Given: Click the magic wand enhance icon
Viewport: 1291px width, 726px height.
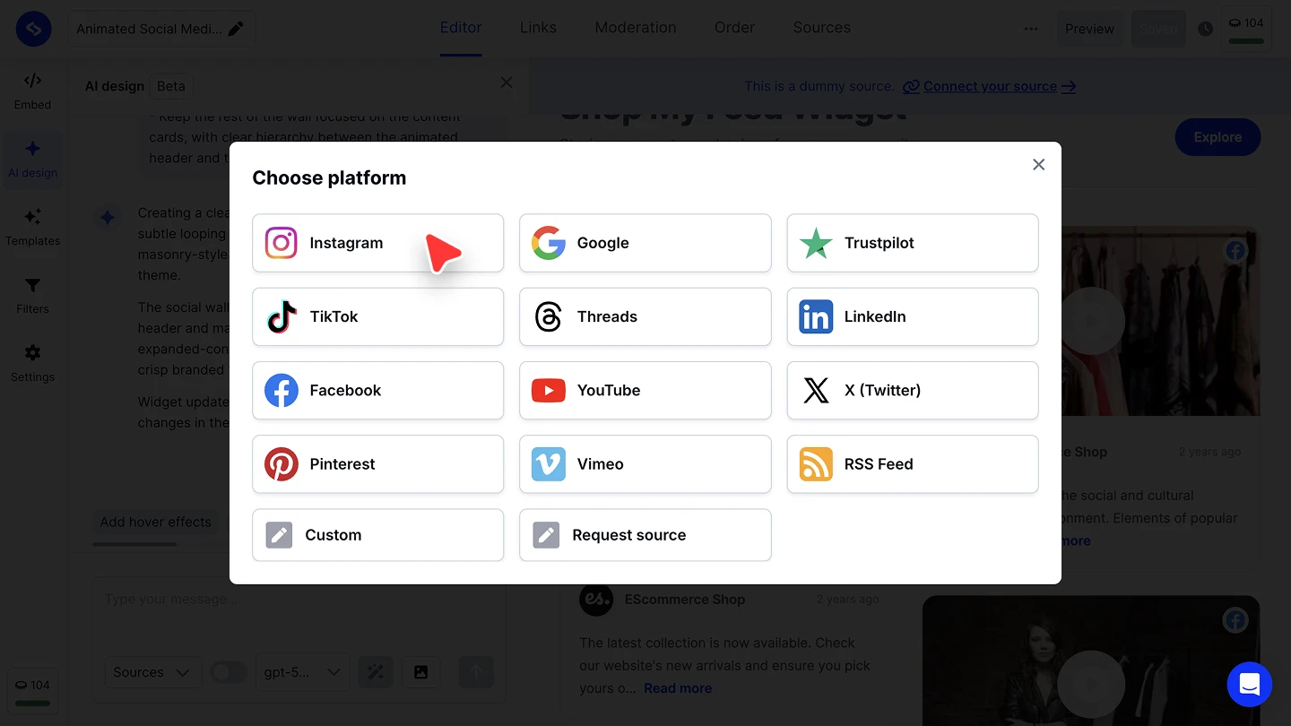Looking at the screenshot, I should click(375, 672).
